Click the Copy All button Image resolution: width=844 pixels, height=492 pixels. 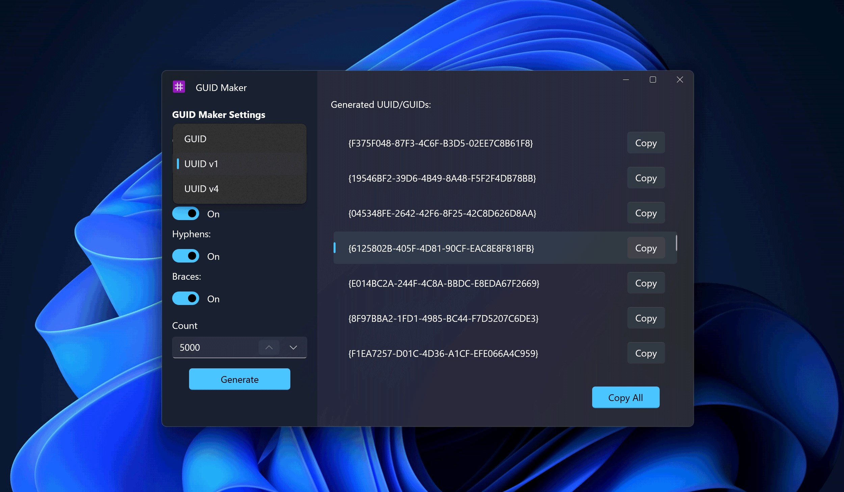[x=625, y=397]
